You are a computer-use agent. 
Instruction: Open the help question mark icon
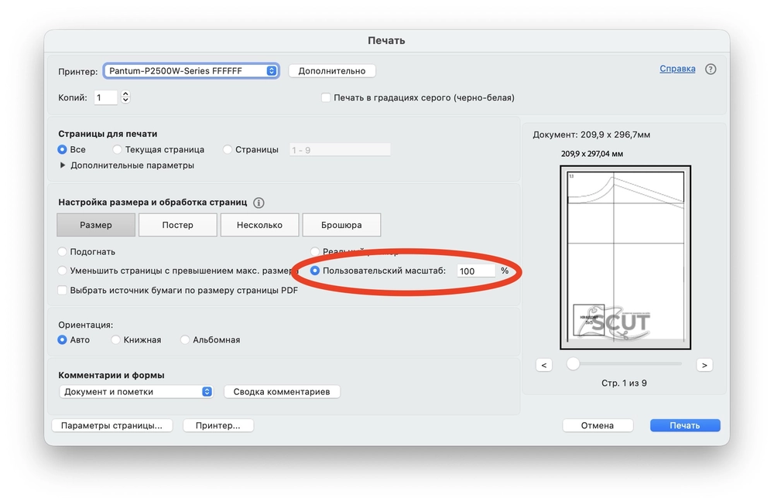711,69
